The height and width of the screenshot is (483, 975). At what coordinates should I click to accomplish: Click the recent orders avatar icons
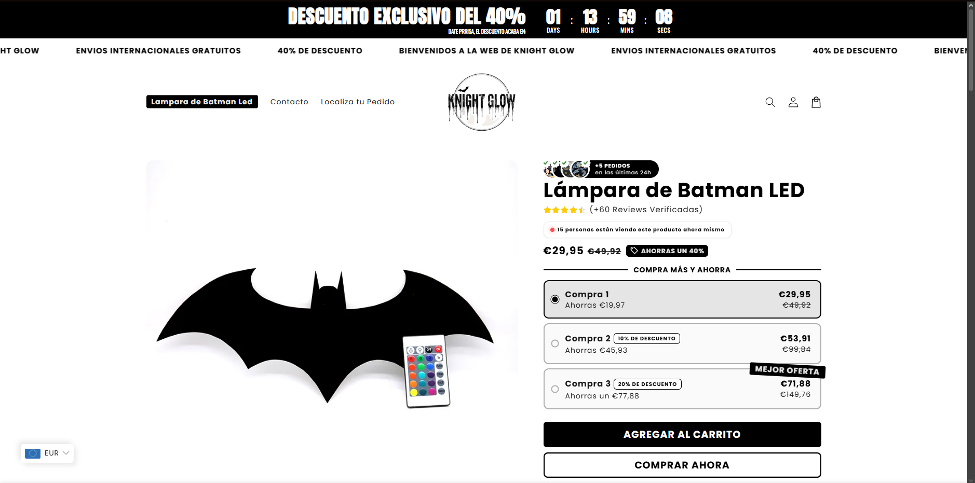[x=567, y=169]
